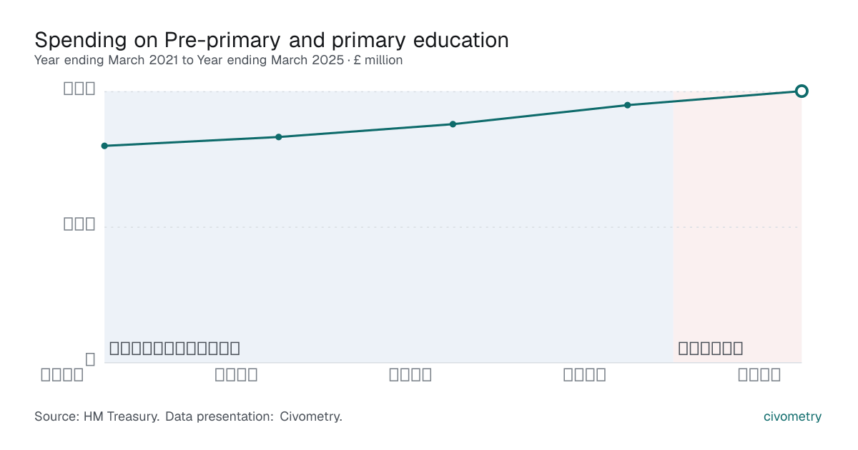
Task: Click the pink shaded background band
Action: pyautogui.click(x=737, y=227)
